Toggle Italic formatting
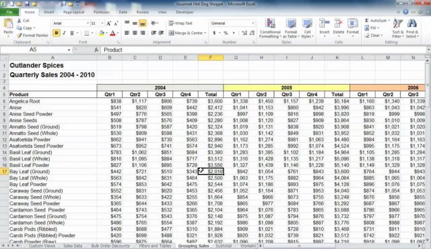The width and height of the screenshot is (431, 249). [x=64, y=33]
